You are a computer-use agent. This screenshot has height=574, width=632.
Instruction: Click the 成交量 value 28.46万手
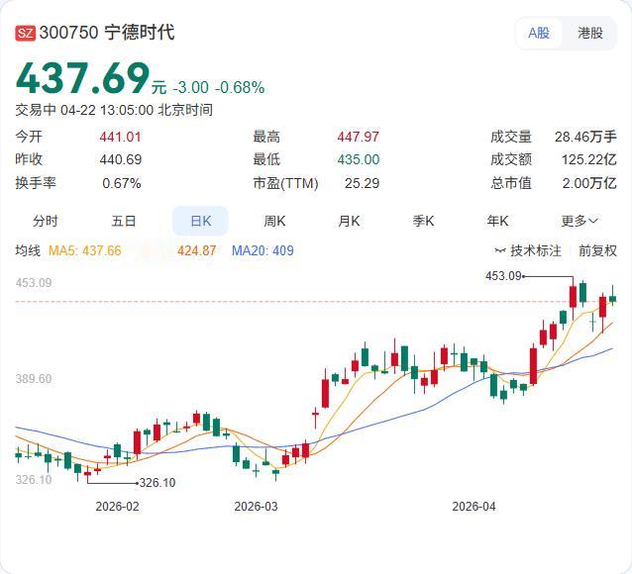click(585, 137)
